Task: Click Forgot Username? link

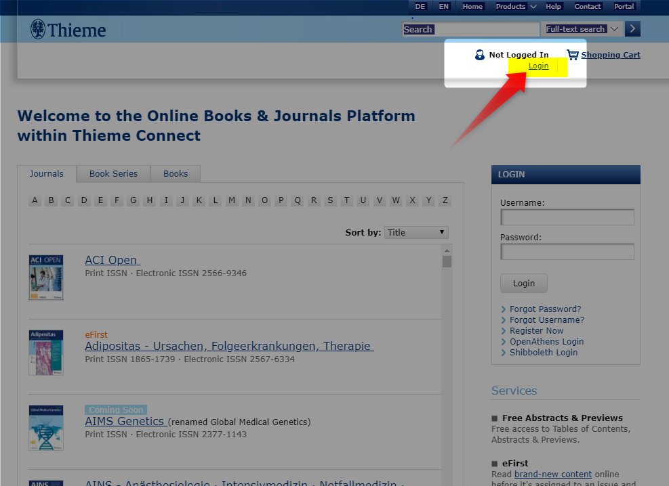Action: pyautogui.click(x=547, y=320)
